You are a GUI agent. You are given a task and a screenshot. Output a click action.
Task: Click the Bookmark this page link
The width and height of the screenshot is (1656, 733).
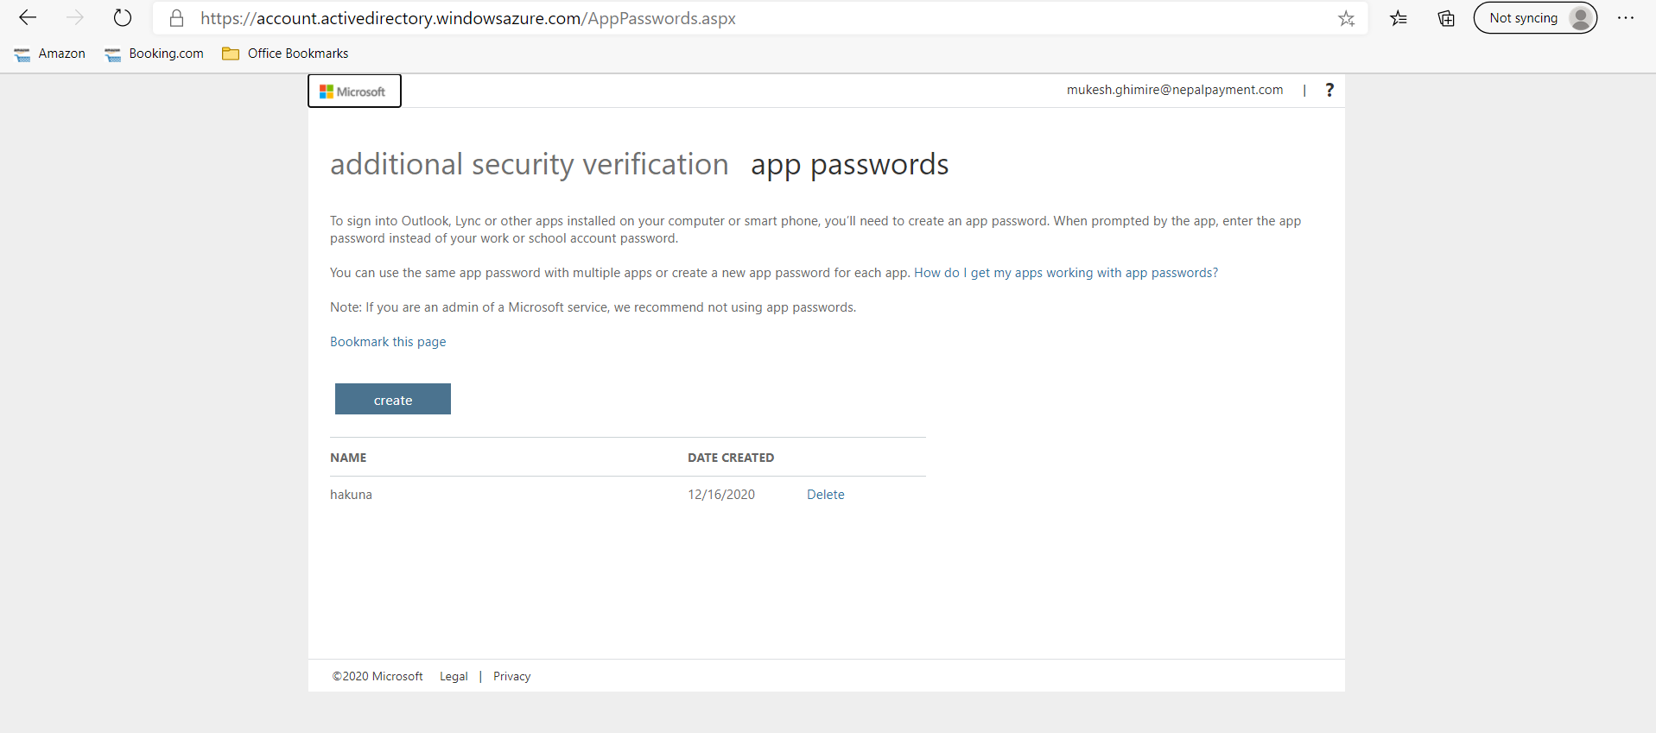(388, 342)
